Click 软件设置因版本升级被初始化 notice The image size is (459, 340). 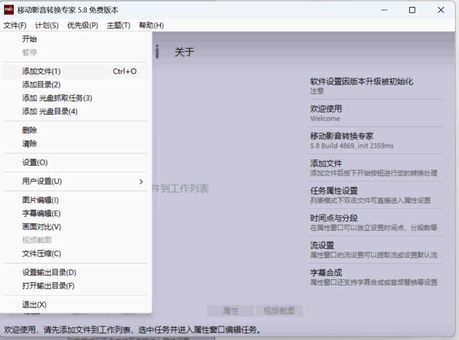375,86
